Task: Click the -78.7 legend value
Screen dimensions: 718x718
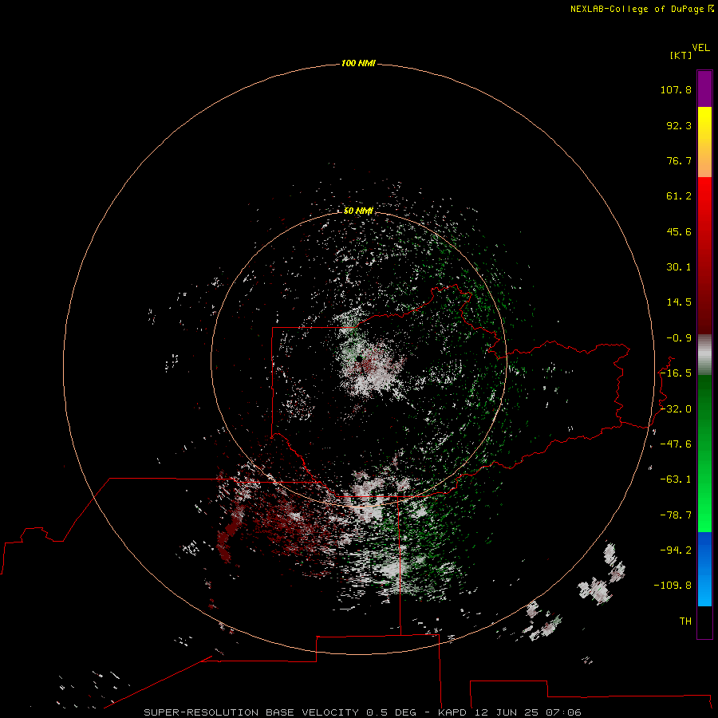Action: (676, 515)
